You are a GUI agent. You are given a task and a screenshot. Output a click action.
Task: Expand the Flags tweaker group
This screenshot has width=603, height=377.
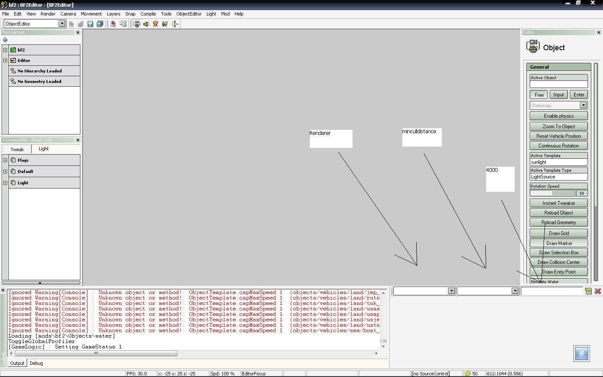click(5, 160)
